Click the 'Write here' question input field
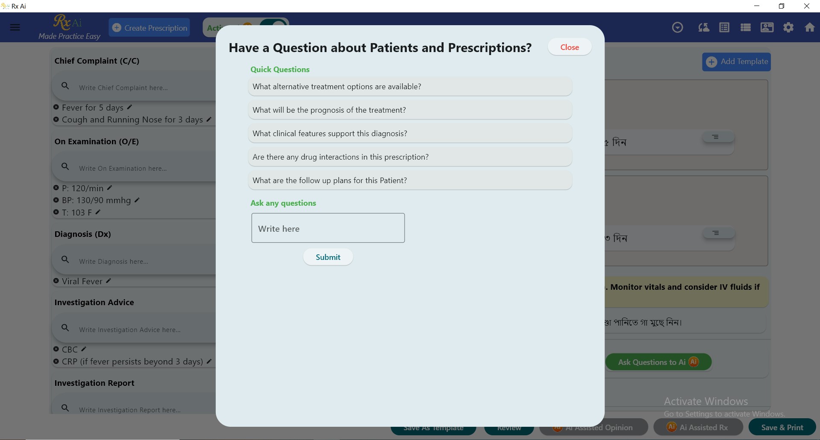 coord(328,228)
